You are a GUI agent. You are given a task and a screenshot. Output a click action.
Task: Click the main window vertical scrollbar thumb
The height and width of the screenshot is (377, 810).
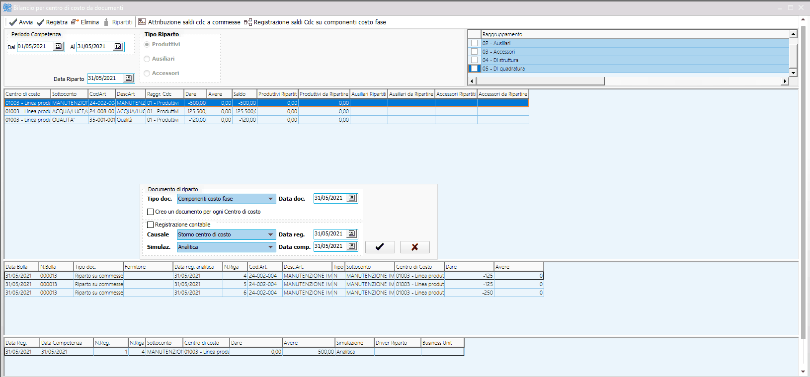pyautogui.click(x=803, y=181)
